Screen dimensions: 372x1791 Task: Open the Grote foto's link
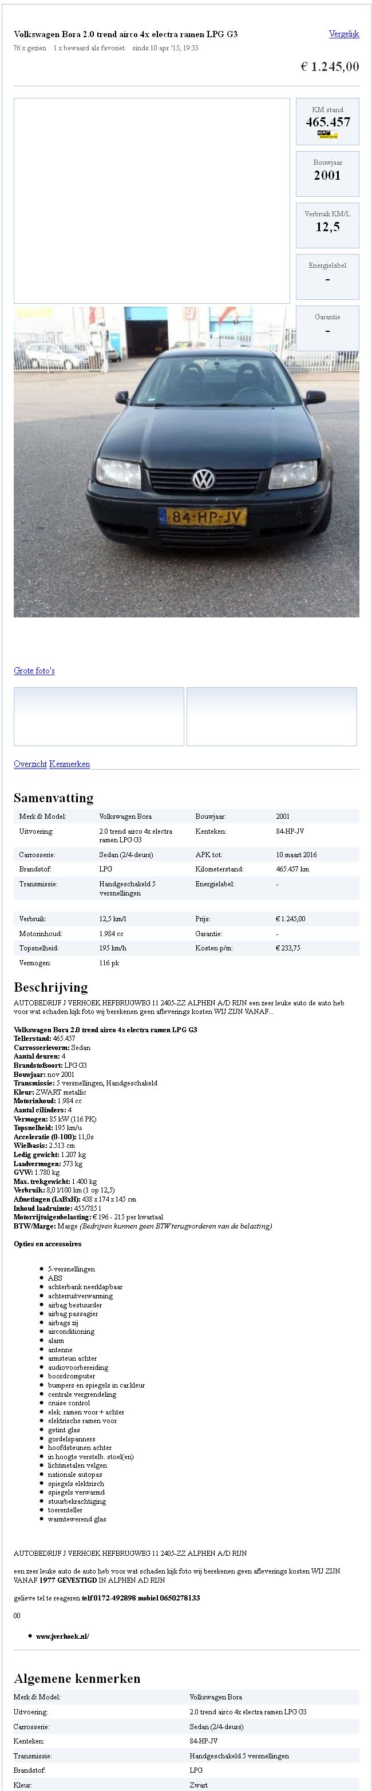point(34,670)
